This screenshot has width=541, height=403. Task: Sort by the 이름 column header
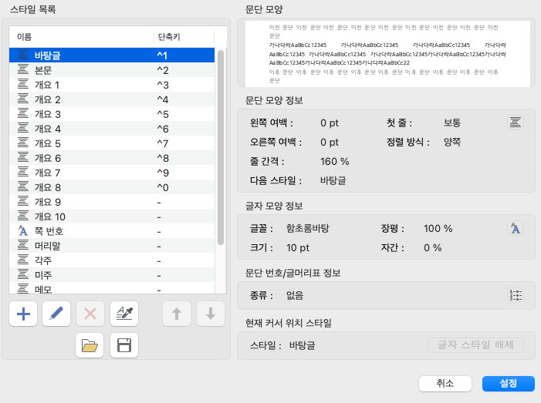82,37
